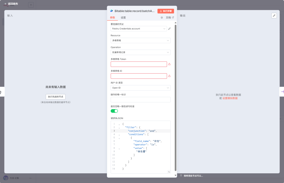Open the 用户 ID 类型 Open ID dropdown

point(140,88)
